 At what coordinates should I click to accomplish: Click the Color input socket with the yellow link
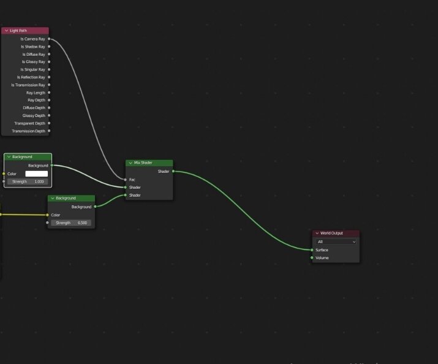click(48, 215)
